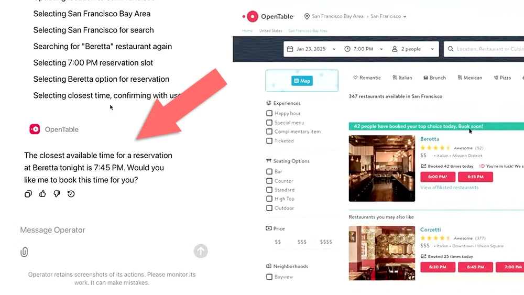Screen dimensions: 524x295
Task: Attach a file with paperclip icon
Action: (x=24, y=252)
